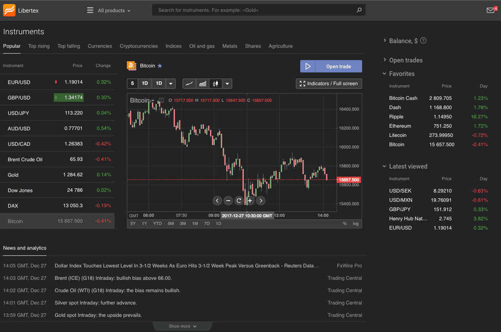Set chart range to 1Y

(144, 223)
